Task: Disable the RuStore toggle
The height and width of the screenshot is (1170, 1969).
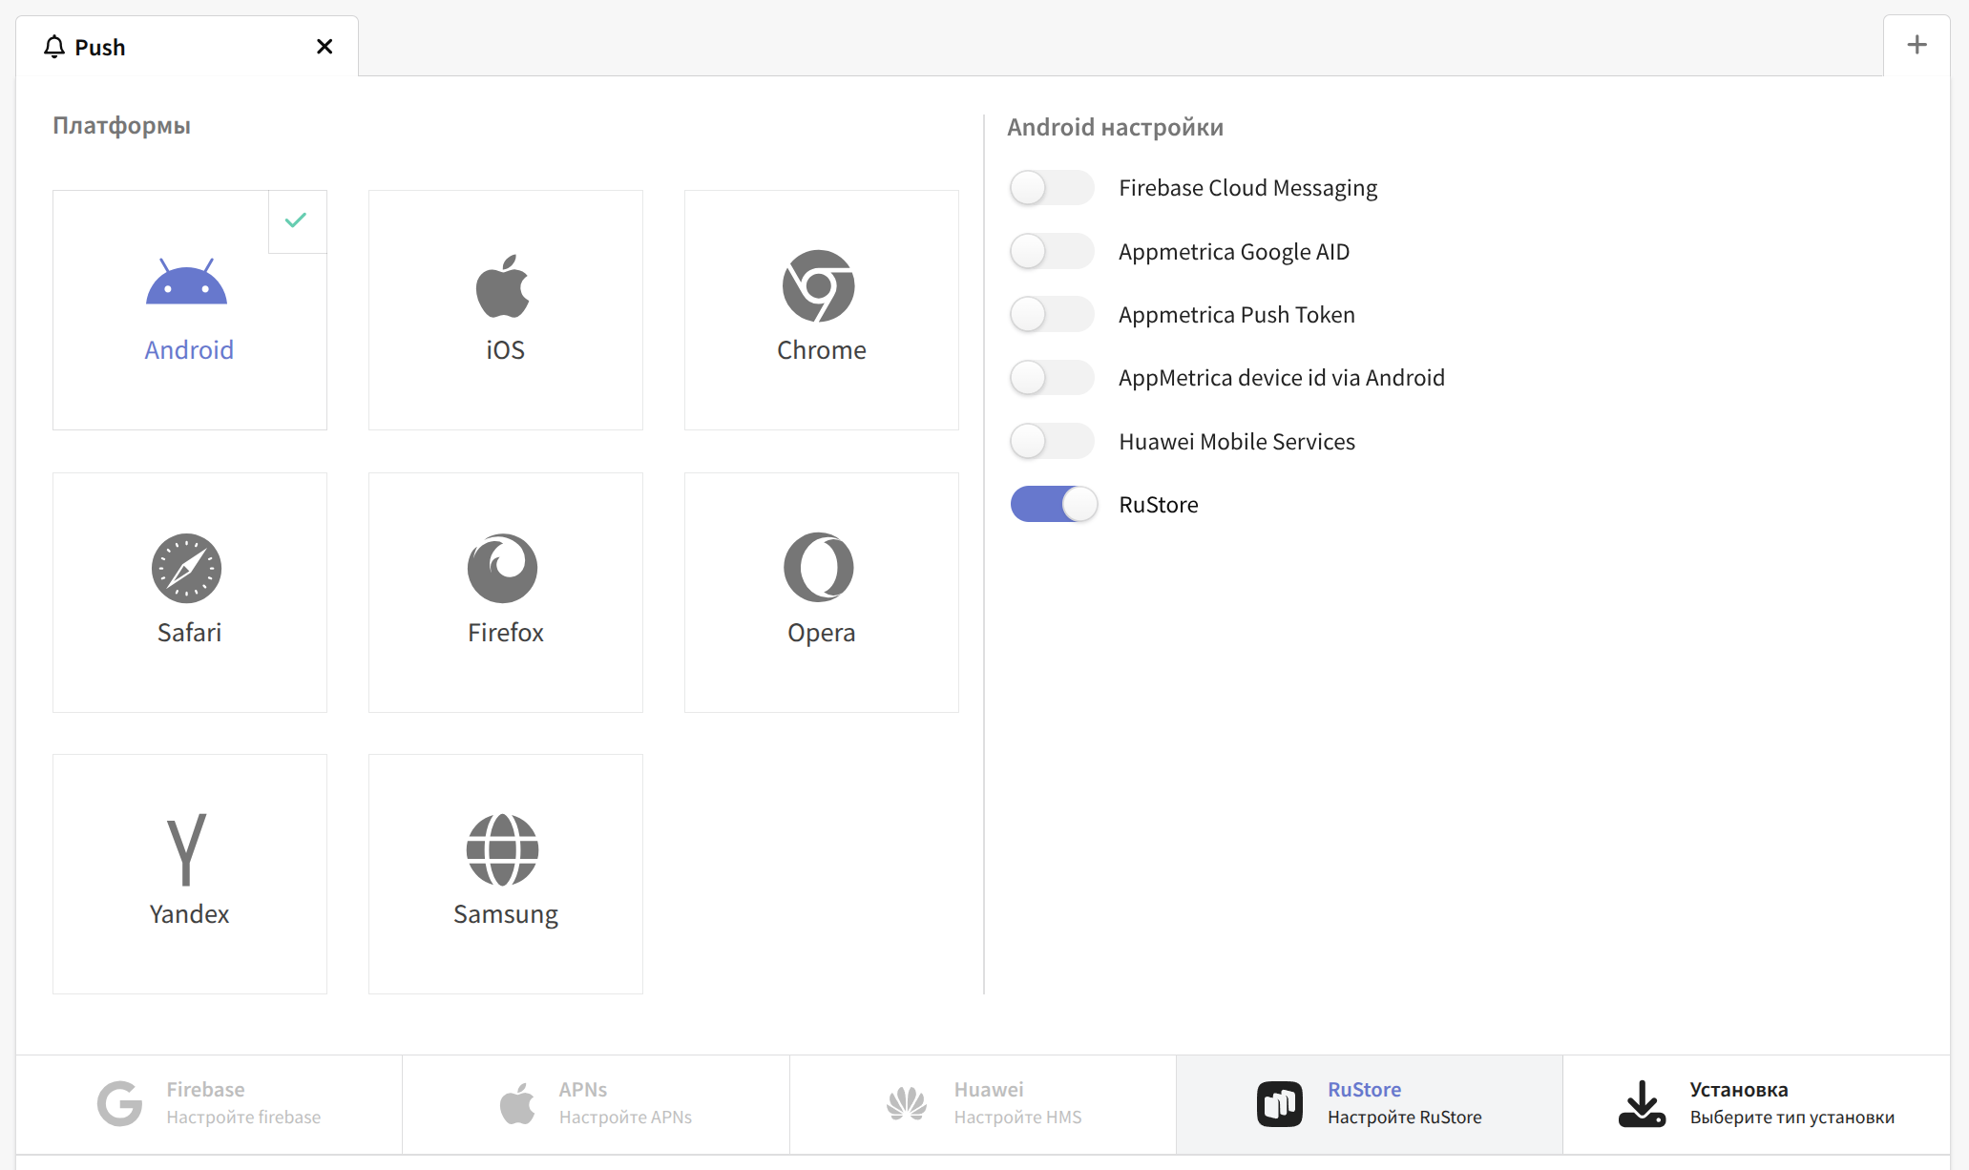Action: 1054,505
